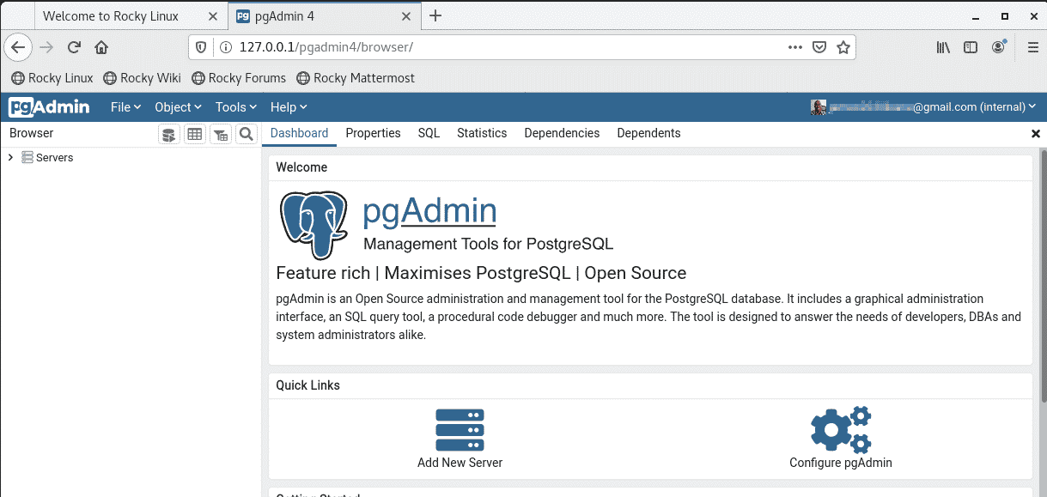This screenshot has width=1047, height=497.
Task: Open a new browser tab
Action: pyautogui.click(x=435, y=15)
